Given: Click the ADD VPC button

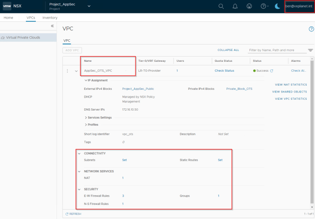Looking at the screenshot, I should [x=72, y=50].
